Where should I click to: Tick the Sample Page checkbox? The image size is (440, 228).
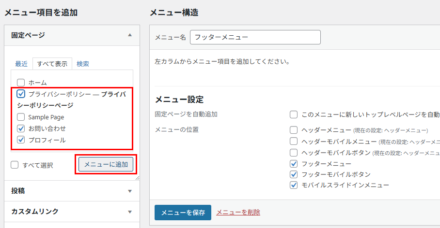(x=21, y=117)
